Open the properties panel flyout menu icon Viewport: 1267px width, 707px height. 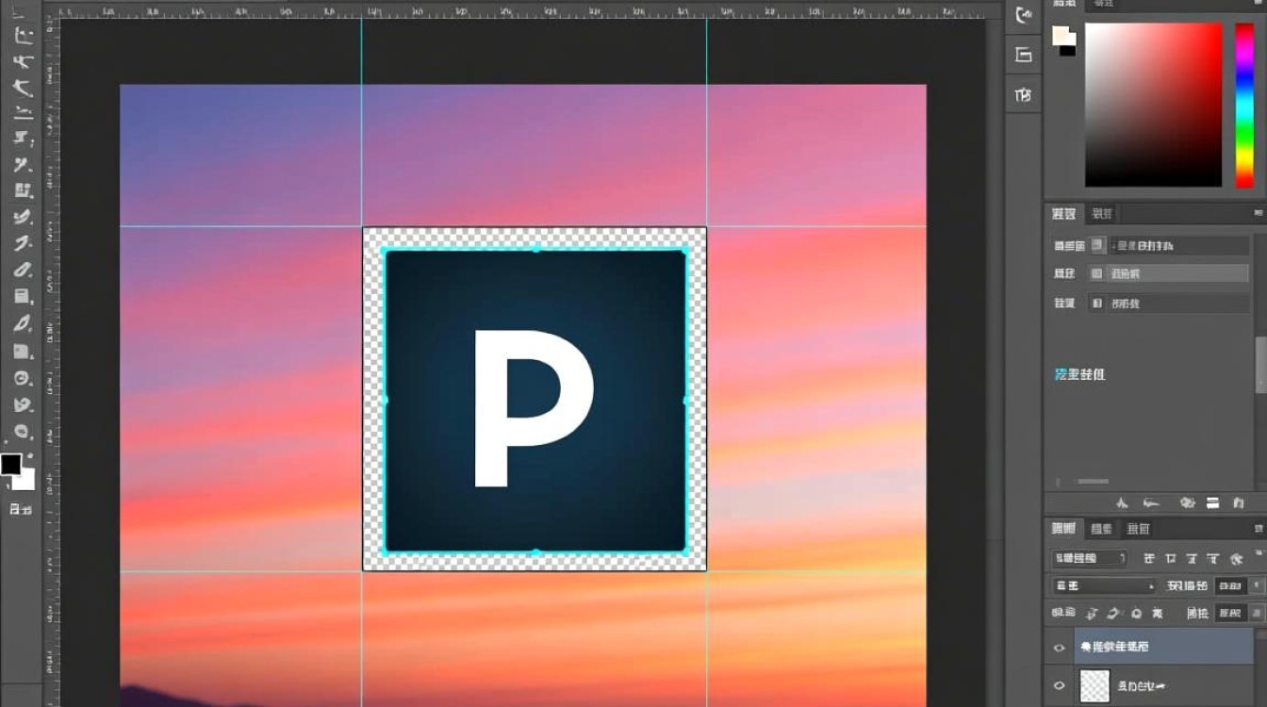pos(1260,214)
